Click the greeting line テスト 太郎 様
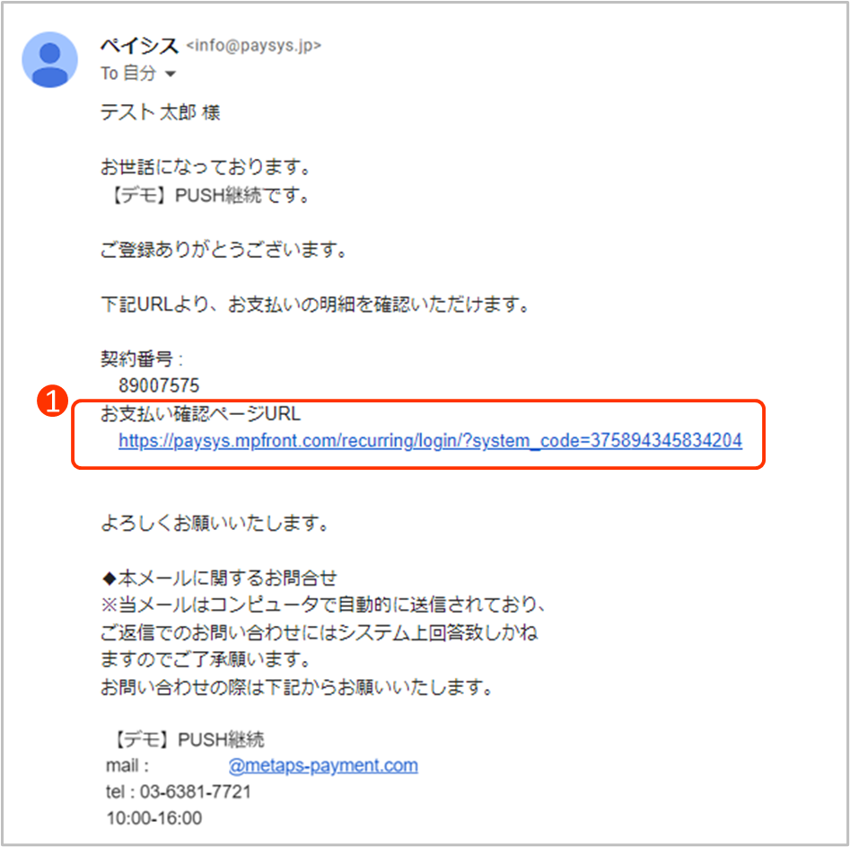850x847 pixels. point(161,113)
